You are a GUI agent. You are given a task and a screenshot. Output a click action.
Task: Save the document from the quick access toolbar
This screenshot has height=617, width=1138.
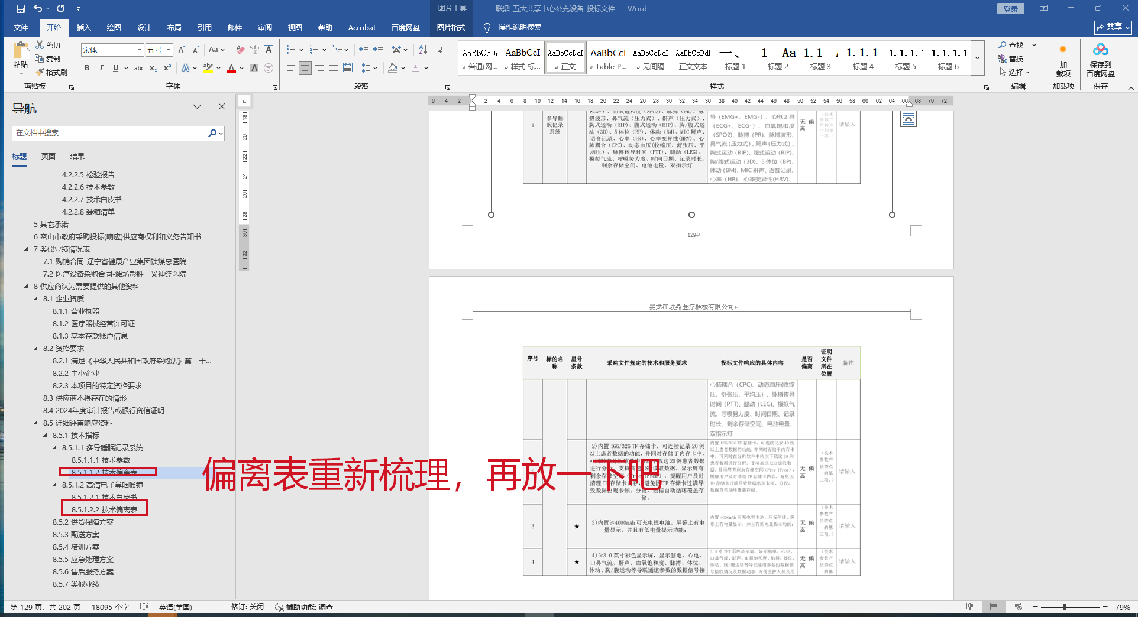coord(20,9)
